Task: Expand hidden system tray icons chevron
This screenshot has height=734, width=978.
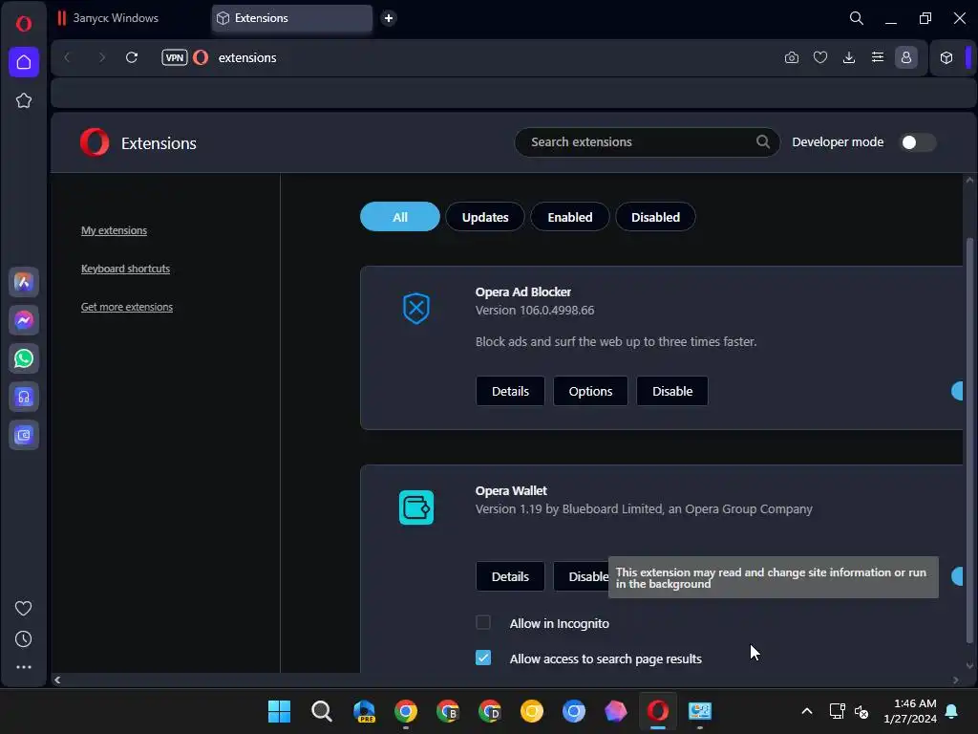Action: [806, 711]
